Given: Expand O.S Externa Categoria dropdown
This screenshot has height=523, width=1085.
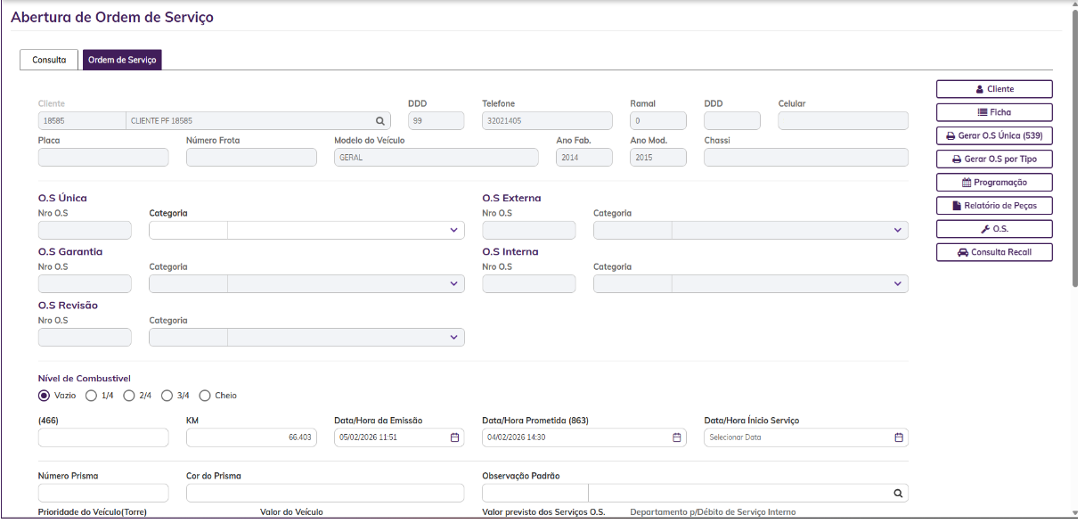Looking at the screenshot, I should click(897, 230).
